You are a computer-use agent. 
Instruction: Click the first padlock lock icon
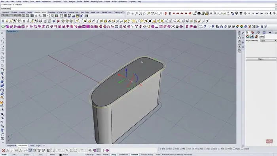click(x=24, y=21)
